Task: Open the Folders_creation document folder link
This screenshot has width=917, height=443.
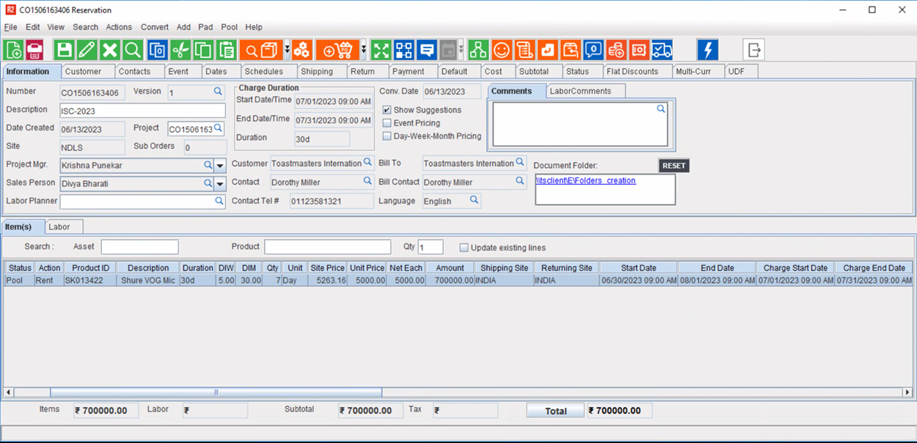Action: pyautogui.click(x=585, y=180)
